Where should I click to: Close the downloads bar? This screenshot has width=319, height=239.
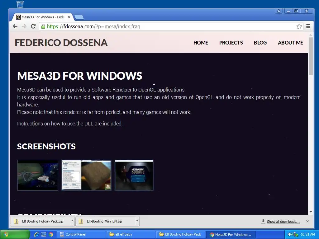tap(307, 221)
